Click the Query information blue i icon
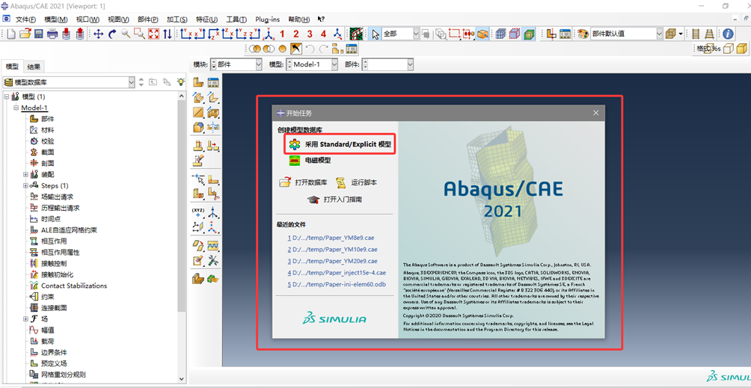The width and height of the screenshot is (751, 388). coord(728,34)
